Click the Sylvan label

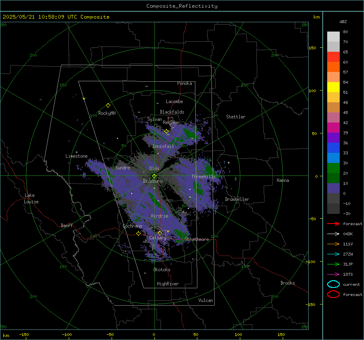154,119
